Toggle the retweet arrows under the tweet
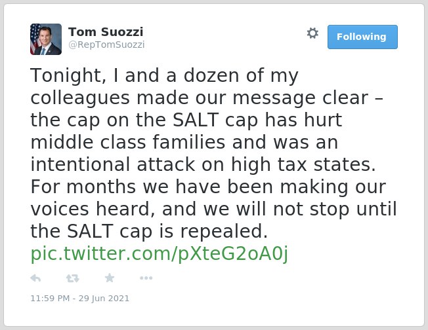 tap(73, 278)
